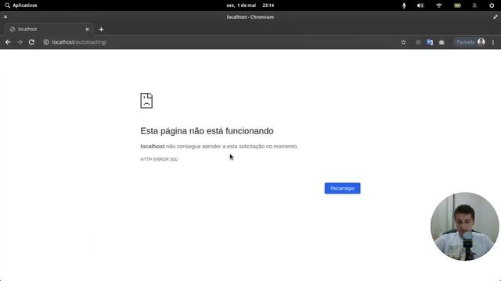The image size is (501, 281).
Task: Select the localhost tab
Action: click(49, 30)
